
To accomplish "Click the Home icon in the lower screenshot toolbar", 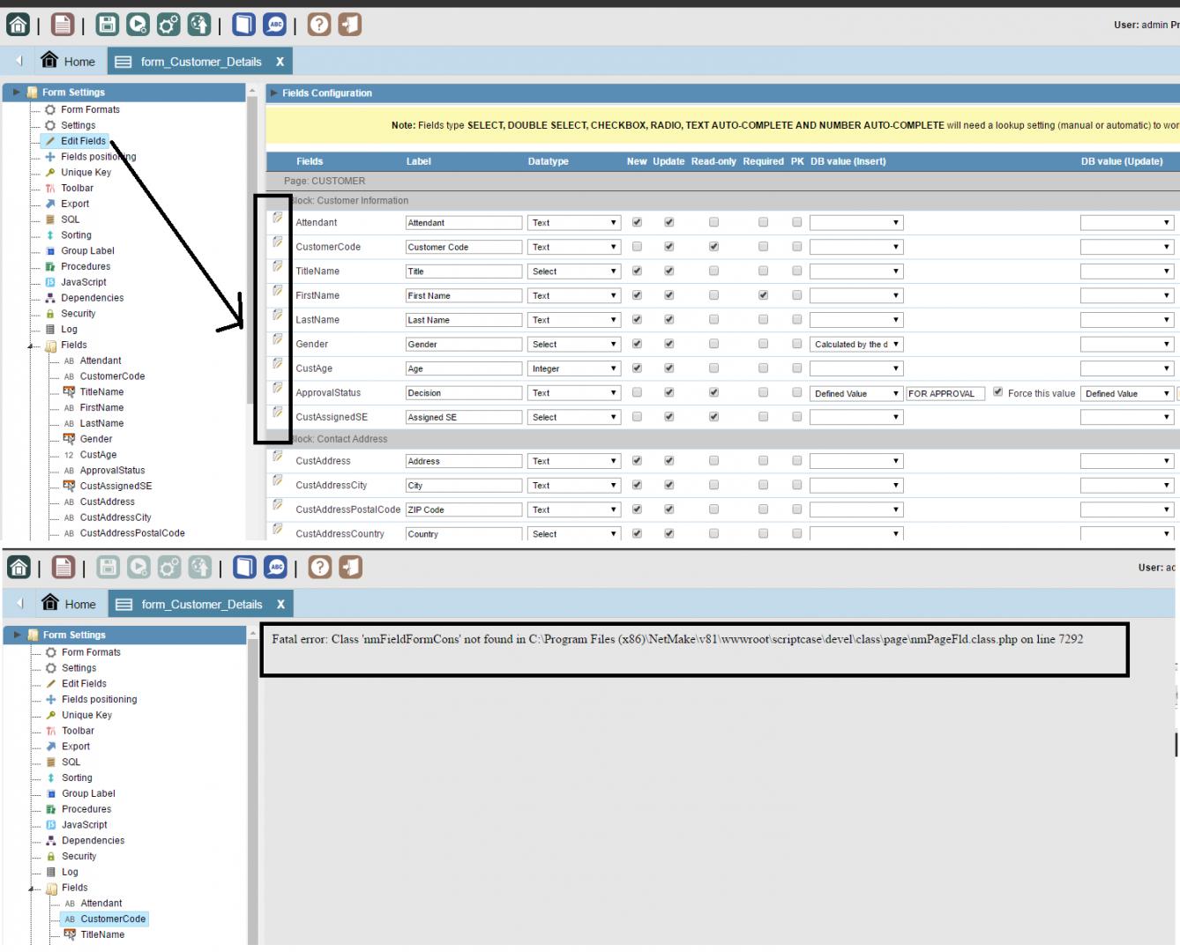I will (x=19, y=567).
